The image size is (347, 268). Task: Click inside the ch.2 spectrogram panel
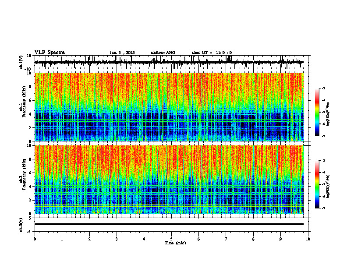(x=169, y=180)
